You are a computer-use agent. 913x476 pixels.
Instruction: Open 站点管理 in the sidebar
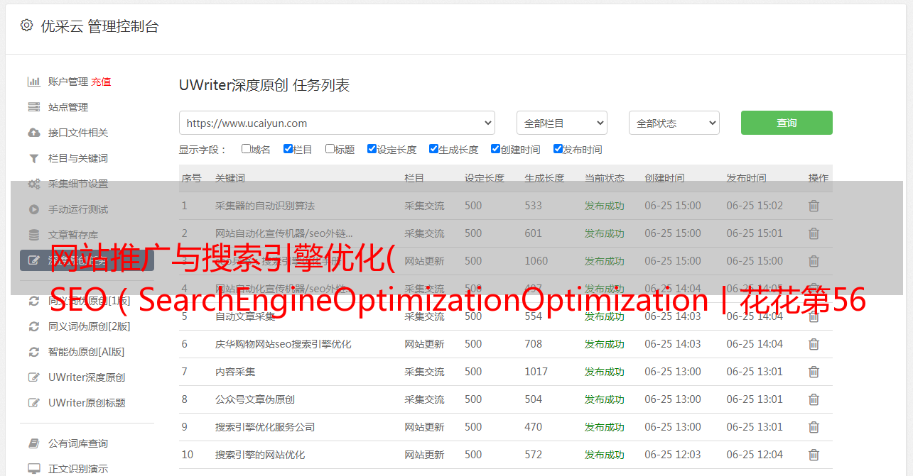click(68, 107)
